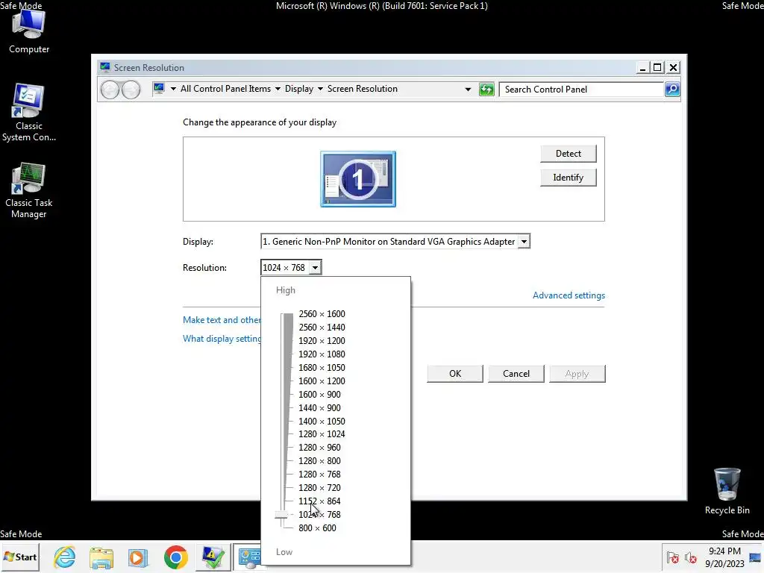The width and height of the screenshot is (764, 573).
Task: Choose 1152 × 864 resolution
Action: pyautogui.click(x=319, y=501)
